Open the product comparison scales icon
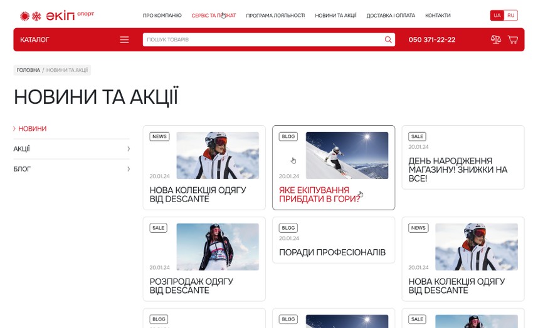 (x=496, y=39)
